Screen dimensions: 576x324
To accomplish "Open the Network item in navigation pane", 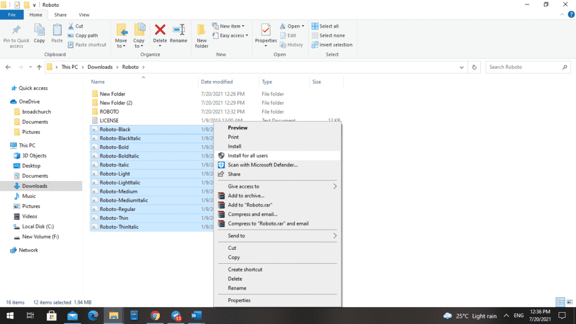I will pos(28,250).
